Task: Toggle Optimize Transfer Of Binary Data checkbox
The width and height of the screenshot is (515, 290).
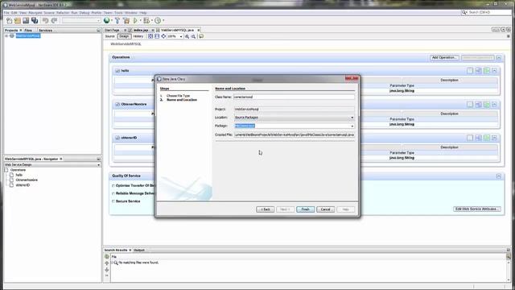Action: pyautogui.click(x=113, y=186)
